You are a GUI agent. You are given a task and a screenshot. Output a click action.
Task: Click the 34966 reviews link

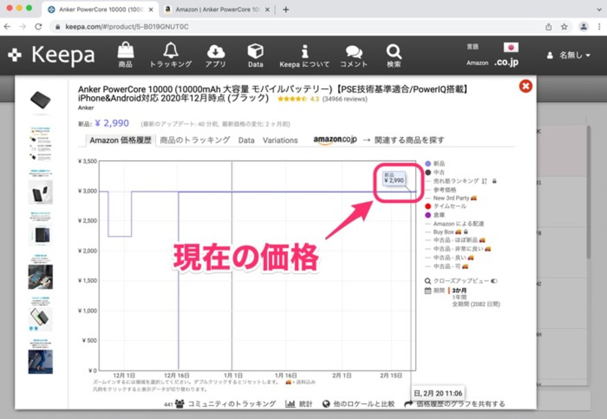pos(345,99)
